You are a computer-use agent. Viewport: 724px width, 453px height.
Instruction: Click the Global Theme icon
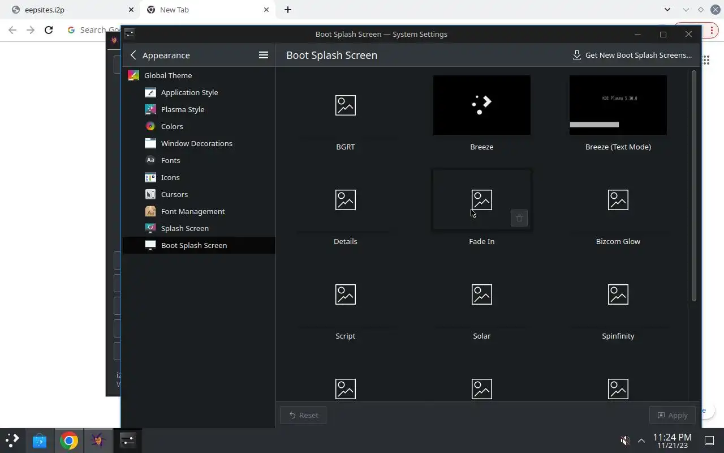coord(133,75)
